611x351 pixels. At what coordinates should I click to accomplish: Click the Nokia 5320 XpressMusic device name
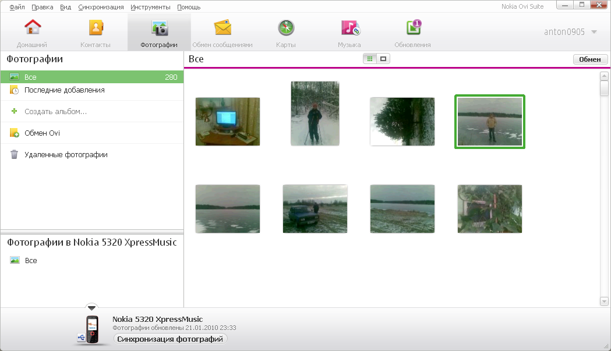(x=157, y=319)
